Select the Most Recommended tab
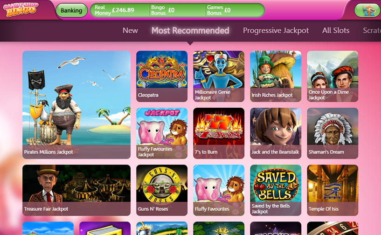 [190, 30]
